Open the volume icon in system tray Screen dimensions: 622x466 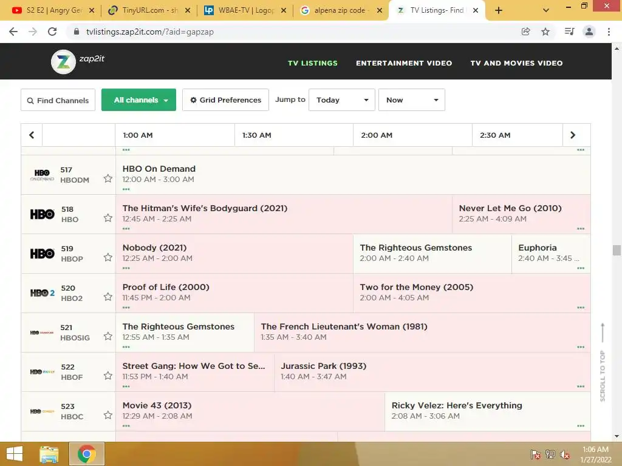pos(564,454)
